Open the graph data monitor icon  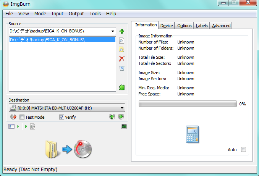coord(124,126)
